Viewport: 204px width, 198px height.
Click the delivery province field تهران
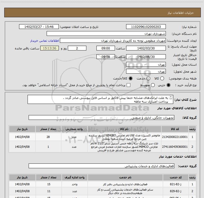coord(146,65)
